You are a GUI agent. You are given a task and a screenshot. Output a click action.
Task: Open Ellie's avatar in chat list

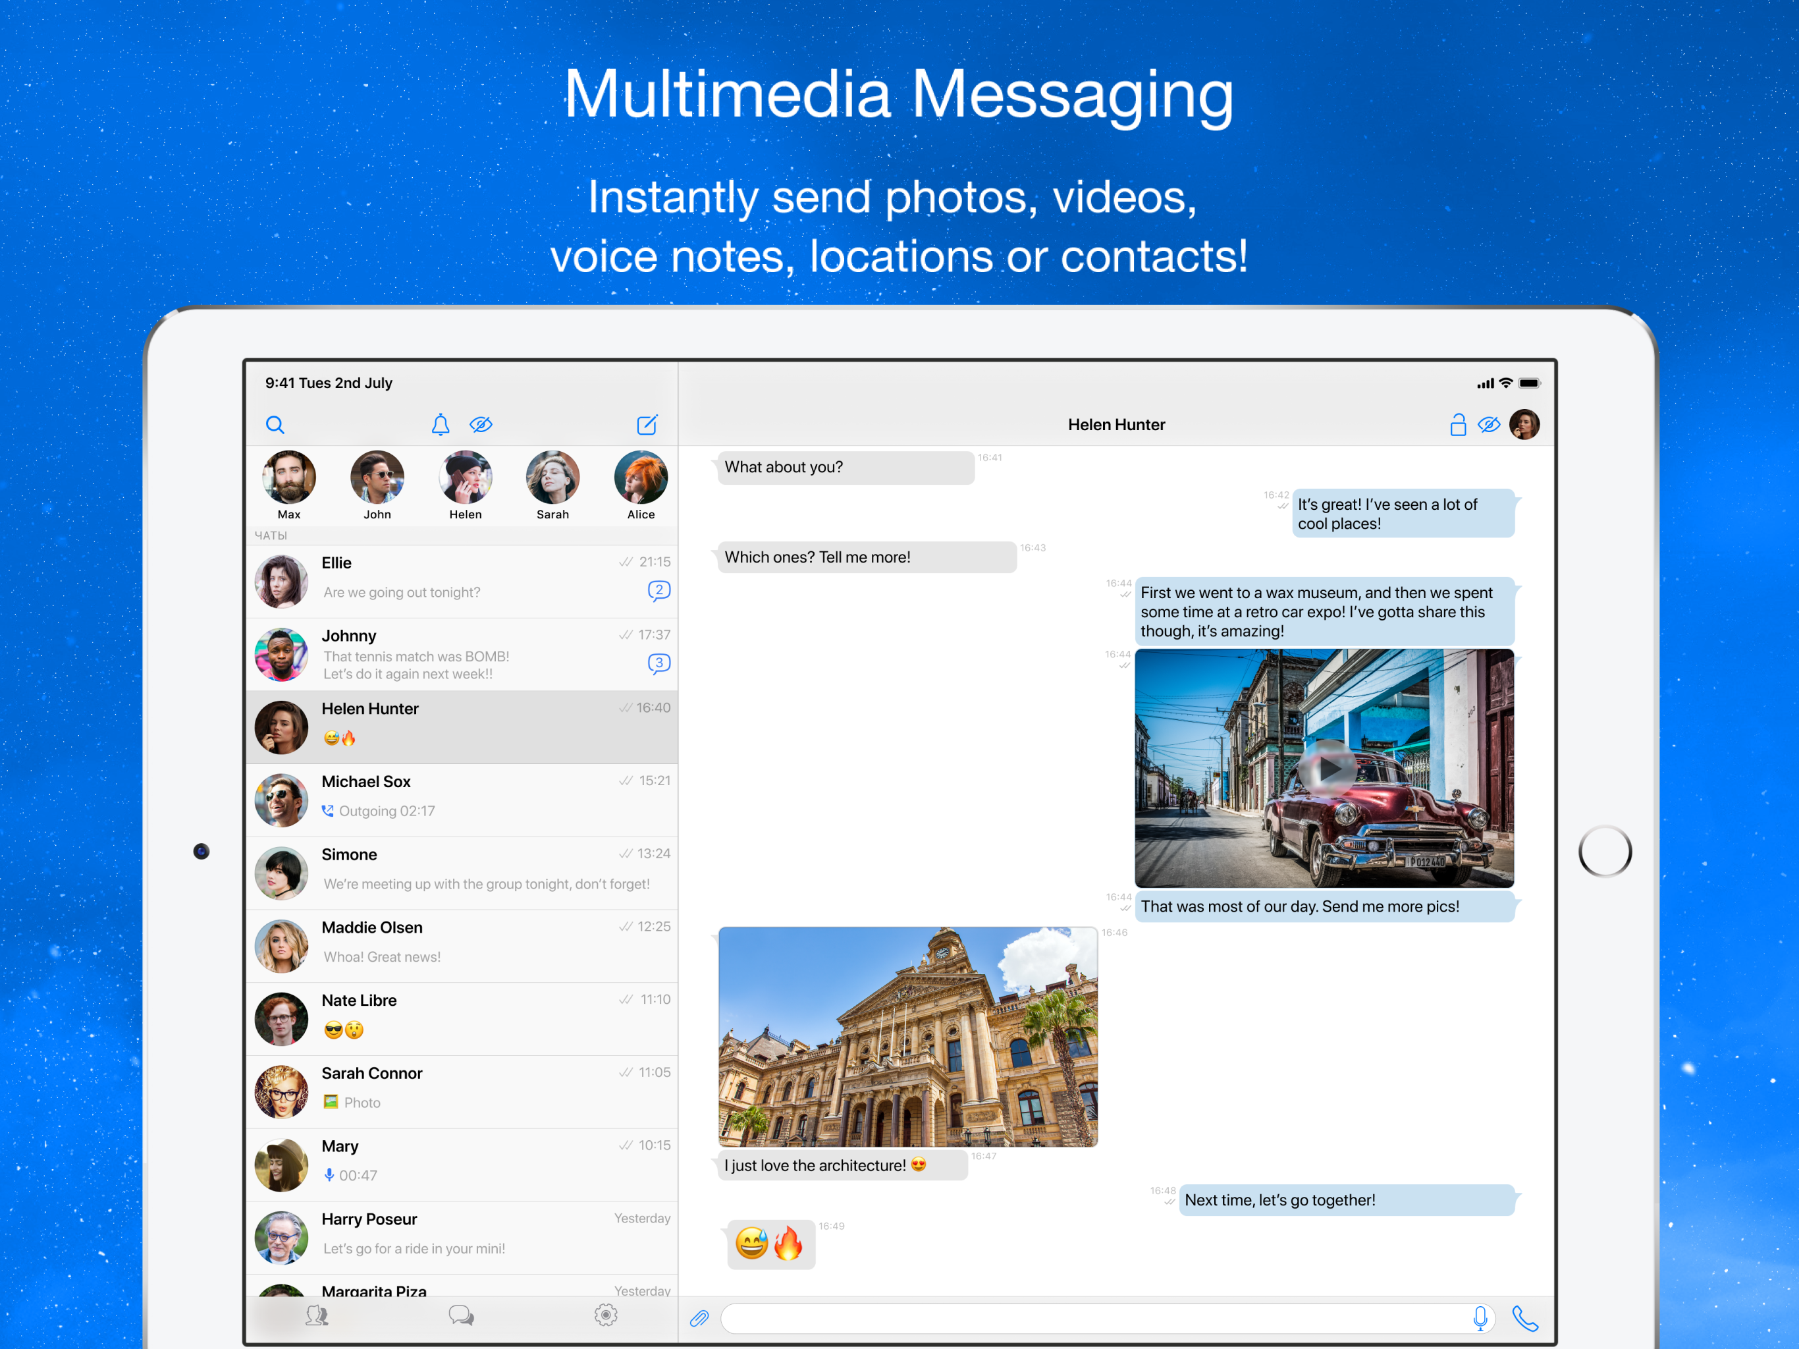(x=281, y=581)
